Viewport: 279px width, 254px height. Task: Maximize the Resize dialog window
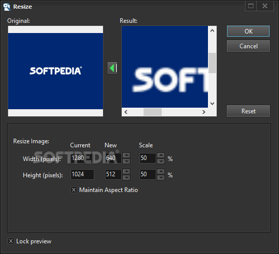(x=251, y=6)
